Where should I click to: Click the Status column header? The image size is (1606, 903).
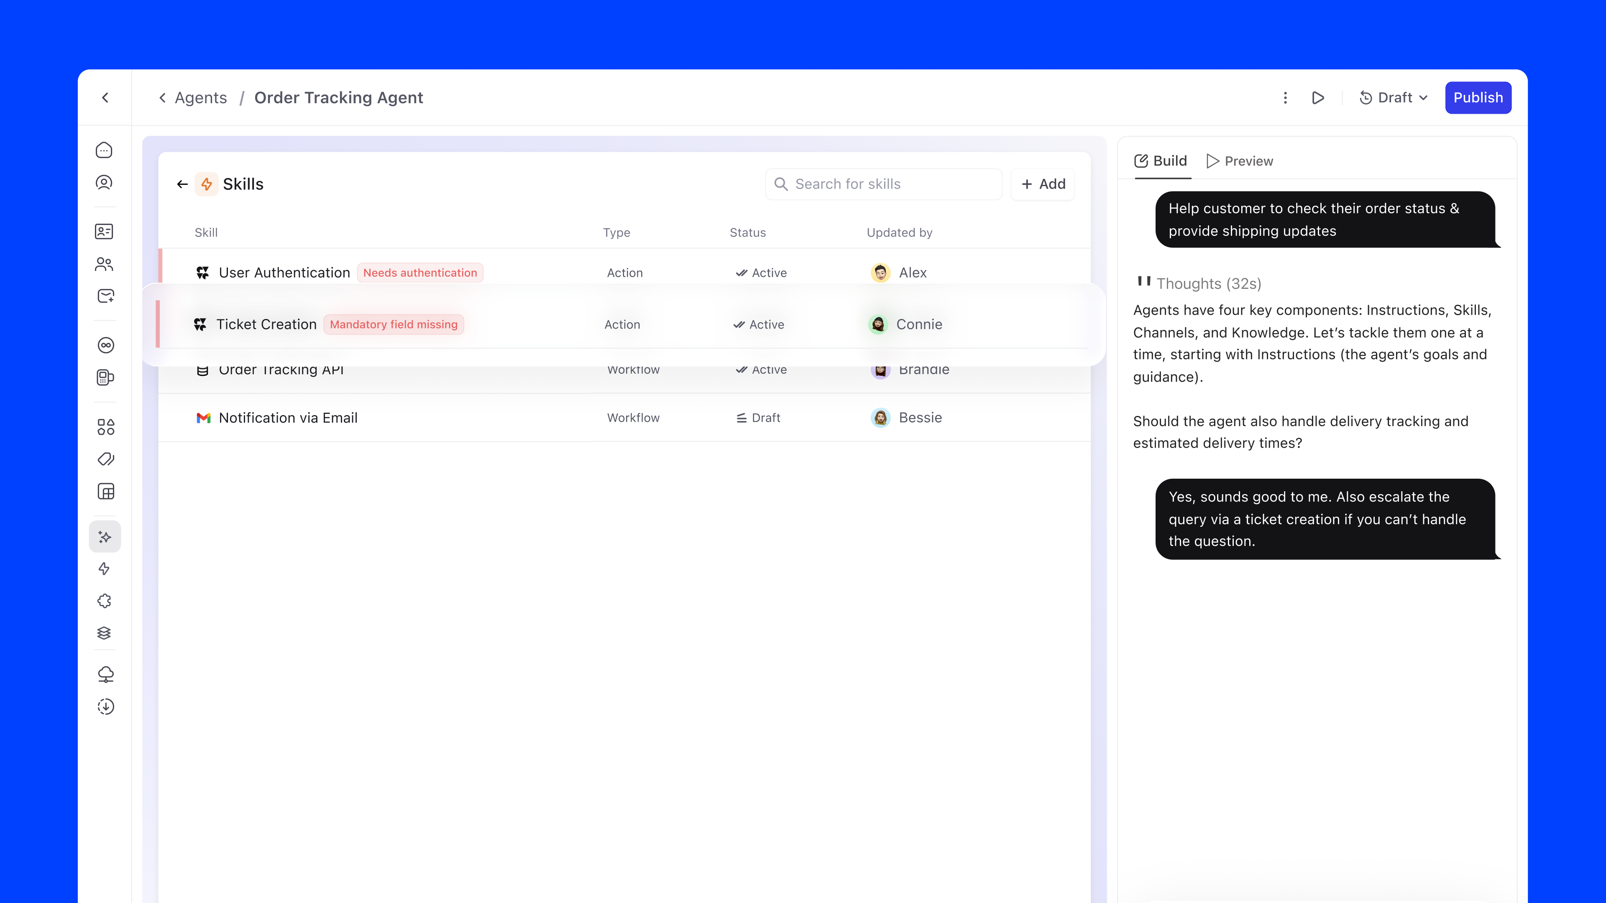tap(747, 233)
